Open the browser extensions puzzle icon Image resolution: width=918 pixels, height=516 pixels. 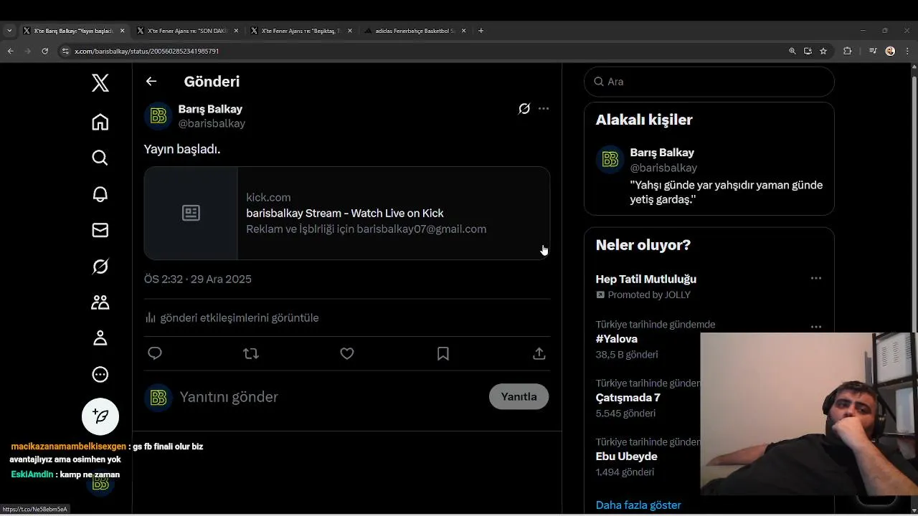[x=847, y=51]
